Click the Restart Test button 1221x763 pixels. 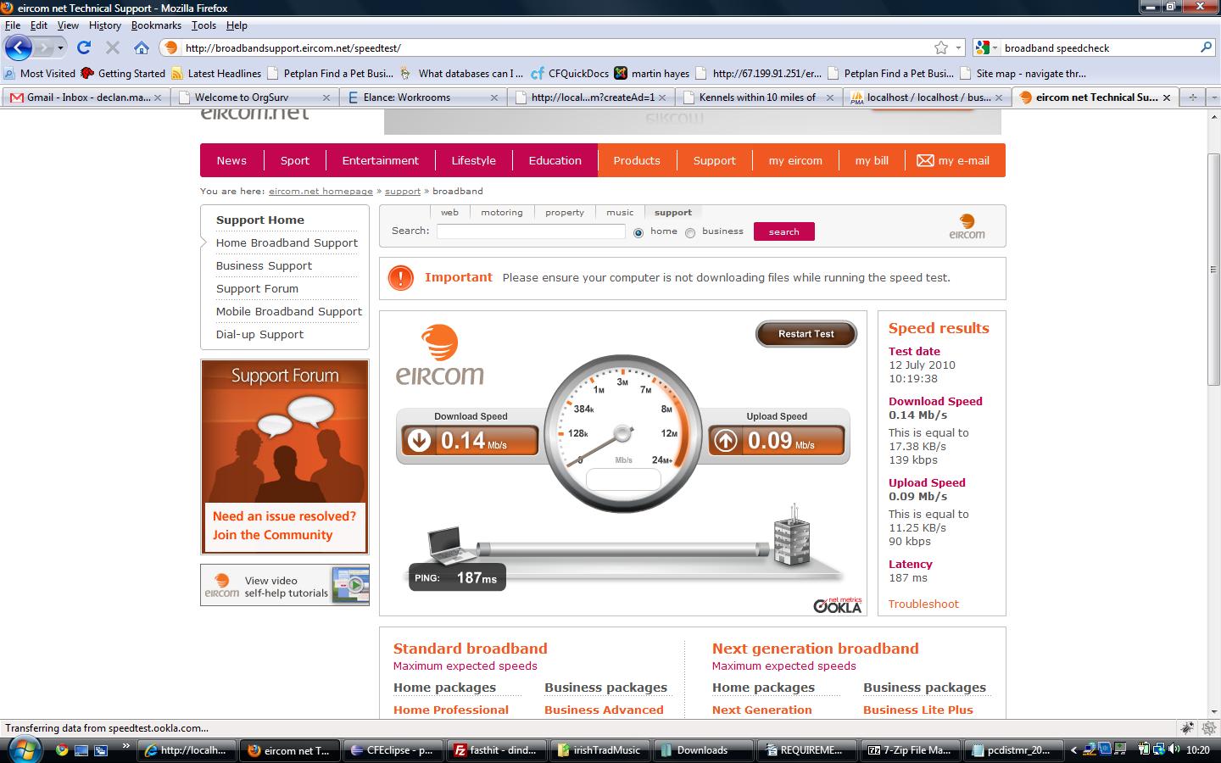806,334
